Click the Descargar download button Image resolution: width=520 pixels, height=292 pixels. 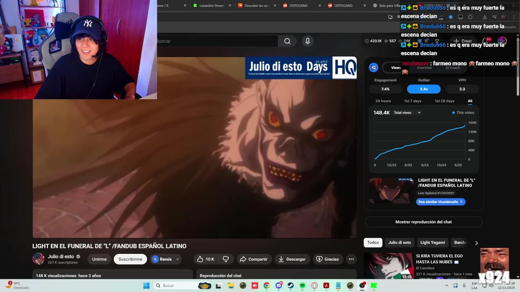(x=292, y=259)
